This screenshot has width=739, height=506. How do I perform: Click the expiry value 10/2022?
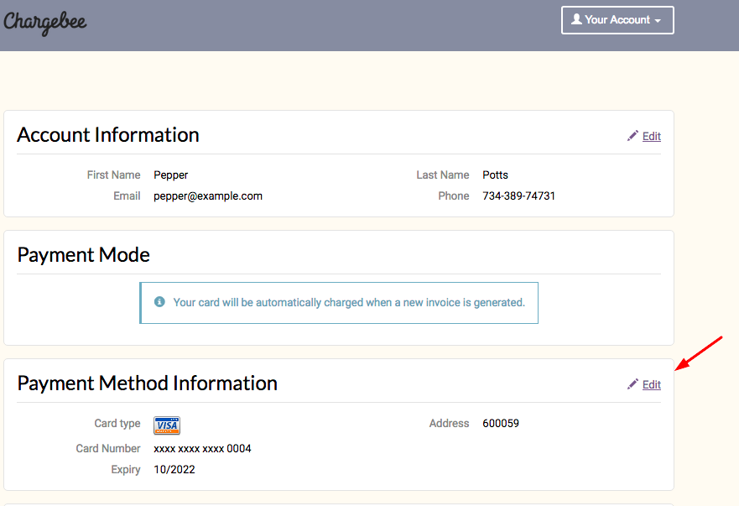point(174,469)
